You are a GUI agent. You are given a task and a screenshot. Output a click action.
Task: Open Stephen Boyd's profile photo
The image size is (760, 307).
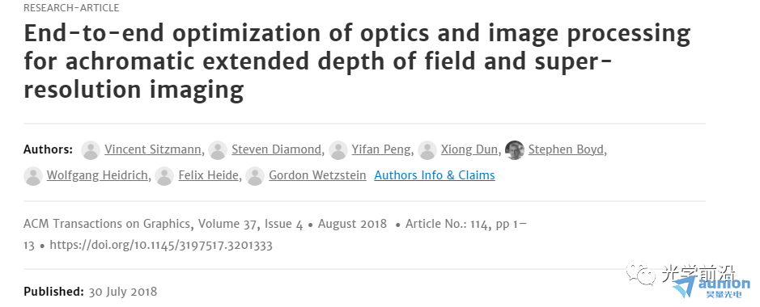pyautogui.click(x=514, y=150)
